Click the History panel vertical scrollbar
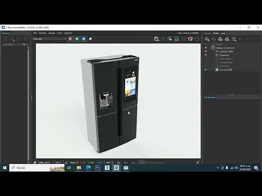The image size is (262, 196). [x=28, y=105]
